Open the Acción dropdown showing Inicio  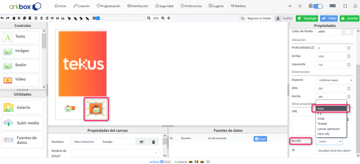pos(329,142)
